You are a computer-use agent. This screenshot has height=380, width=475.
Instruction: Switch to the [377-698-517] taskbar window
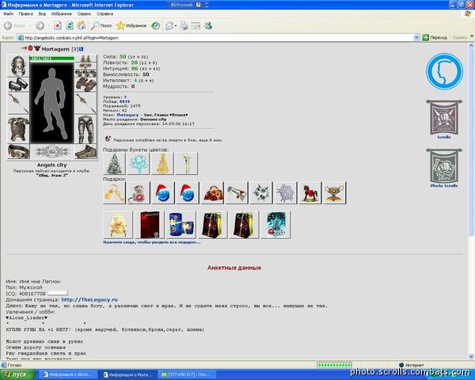(x=188, y=374)
